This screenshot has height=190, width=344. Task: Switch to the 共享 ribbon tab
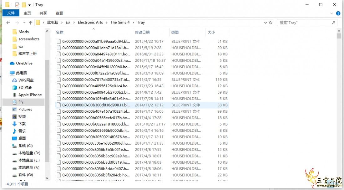pyautogui.click(x=43, y=13)
